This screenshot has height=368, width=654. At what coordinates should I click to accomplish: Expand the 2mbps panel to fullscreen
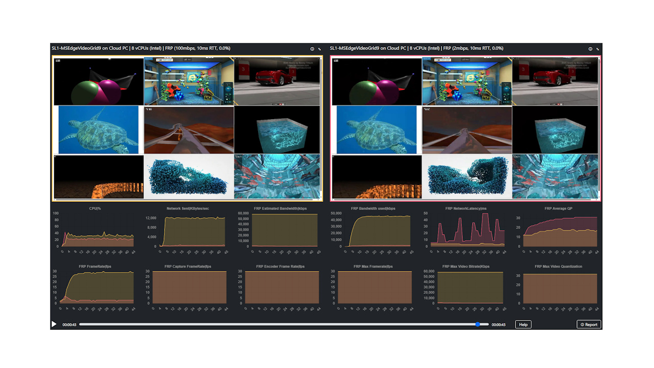[x=598, y=49]
